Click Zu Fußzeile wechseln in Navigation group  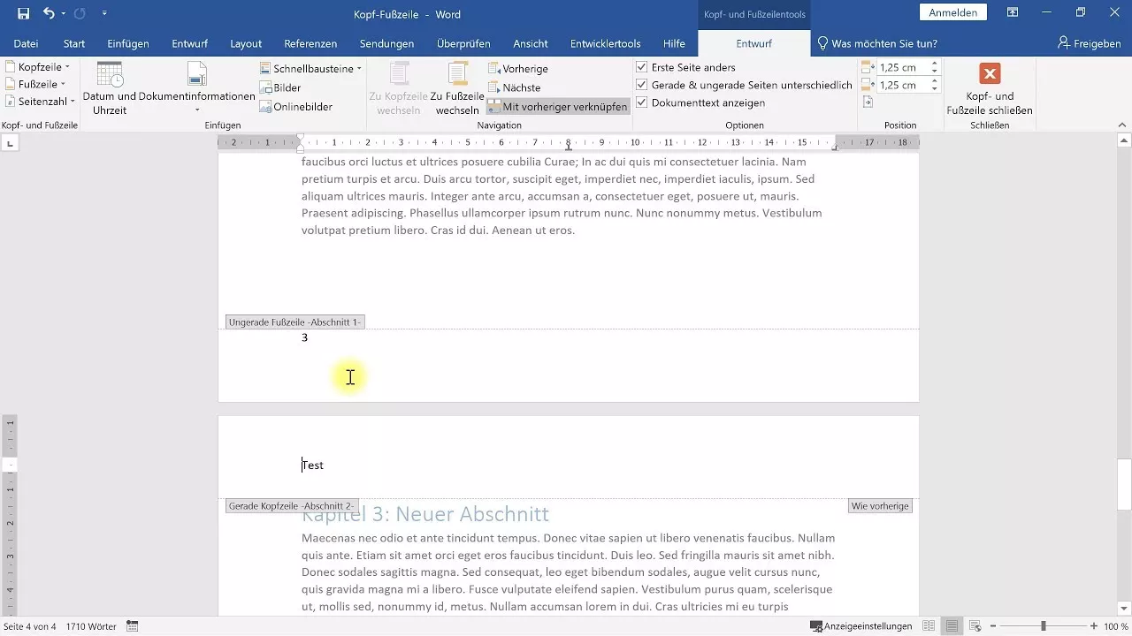pyautogui.click(x=456, y=88)
